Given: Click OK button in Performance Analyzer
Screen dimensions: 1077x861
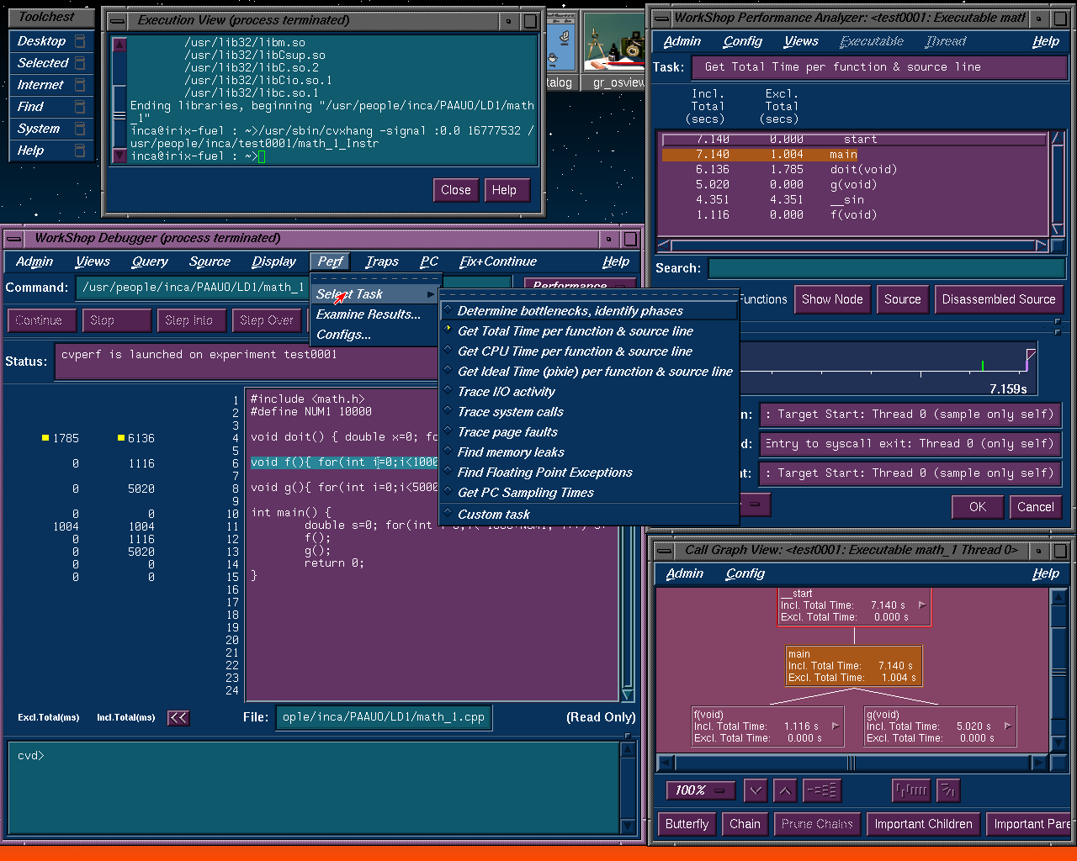Looking at the screenshot, I should [x=978, y=507].
